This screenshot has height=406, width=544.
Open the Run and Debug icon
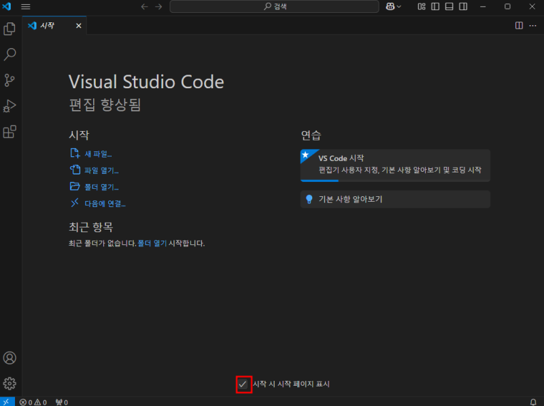(10, 106)
